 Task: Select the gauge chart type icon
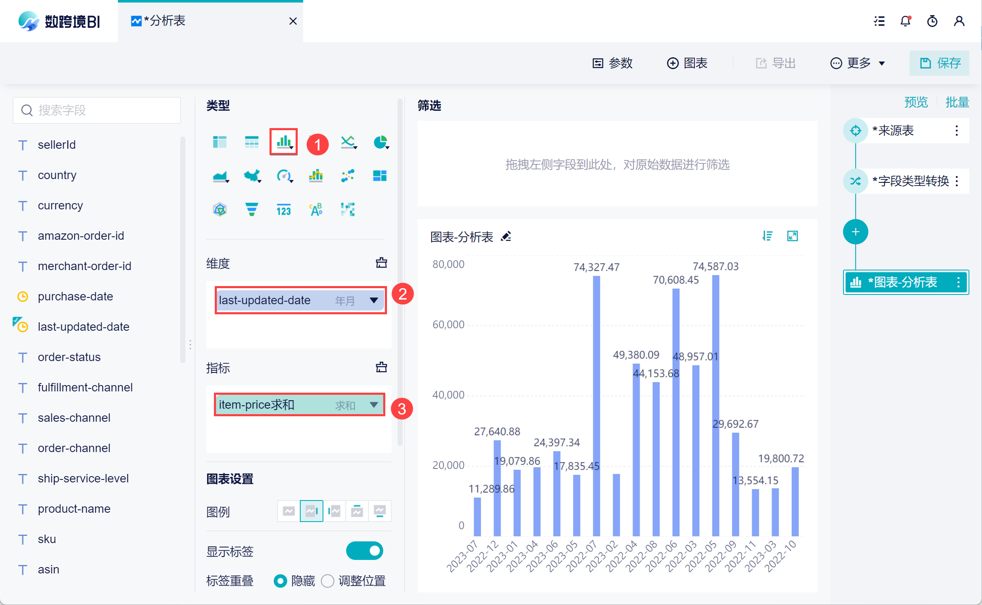pos(284,176)
